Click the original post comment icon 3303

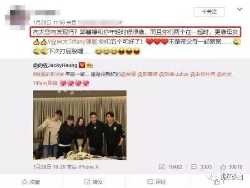click(x=201, y=167)
